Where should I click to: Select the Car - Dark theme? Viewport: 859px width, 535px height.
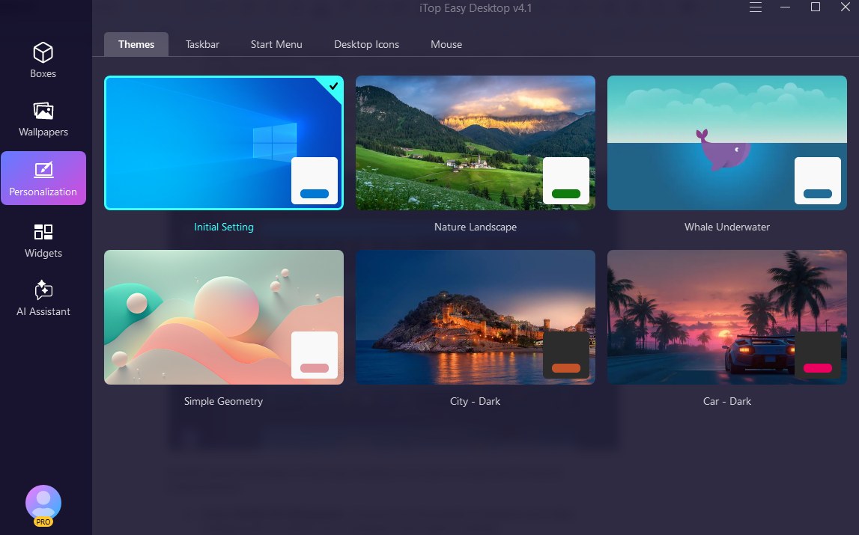point(726,317)
